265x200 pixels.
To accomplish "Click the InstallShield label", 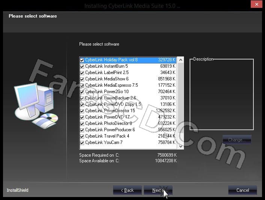I will (17, 190).
